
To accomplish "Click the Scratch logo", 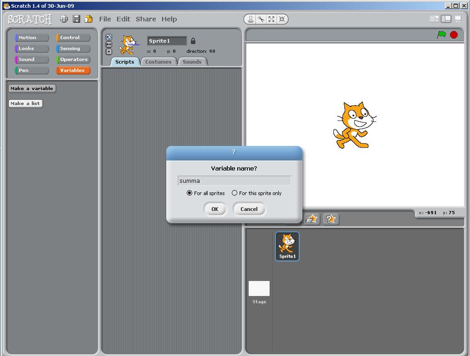I will [x=30, y=19].
